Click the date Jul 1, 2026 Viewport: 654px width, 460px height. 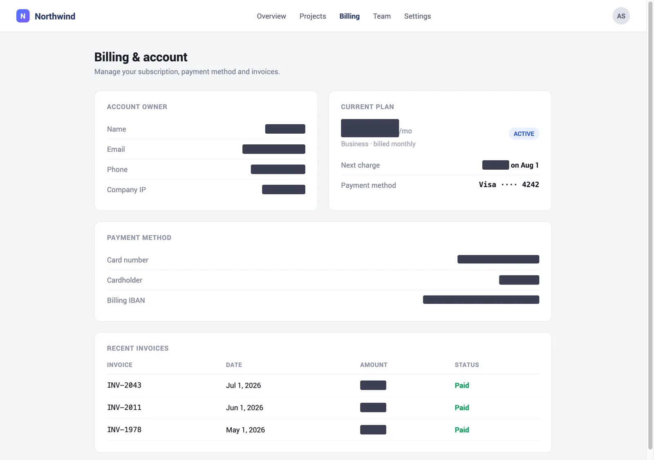coord(244,386)
